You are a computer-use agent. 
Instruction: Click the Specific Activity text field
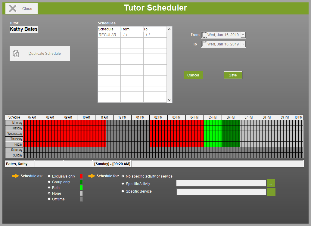(221, 183)
